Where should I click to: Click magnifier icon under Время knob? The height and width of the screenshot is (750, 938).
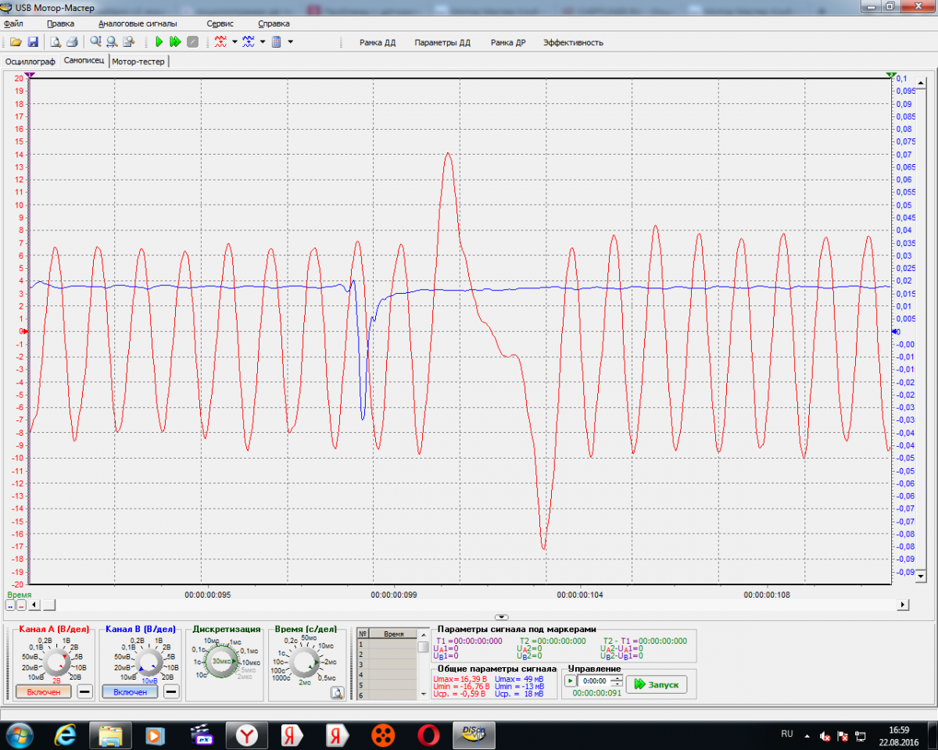(x=337, y=692)
